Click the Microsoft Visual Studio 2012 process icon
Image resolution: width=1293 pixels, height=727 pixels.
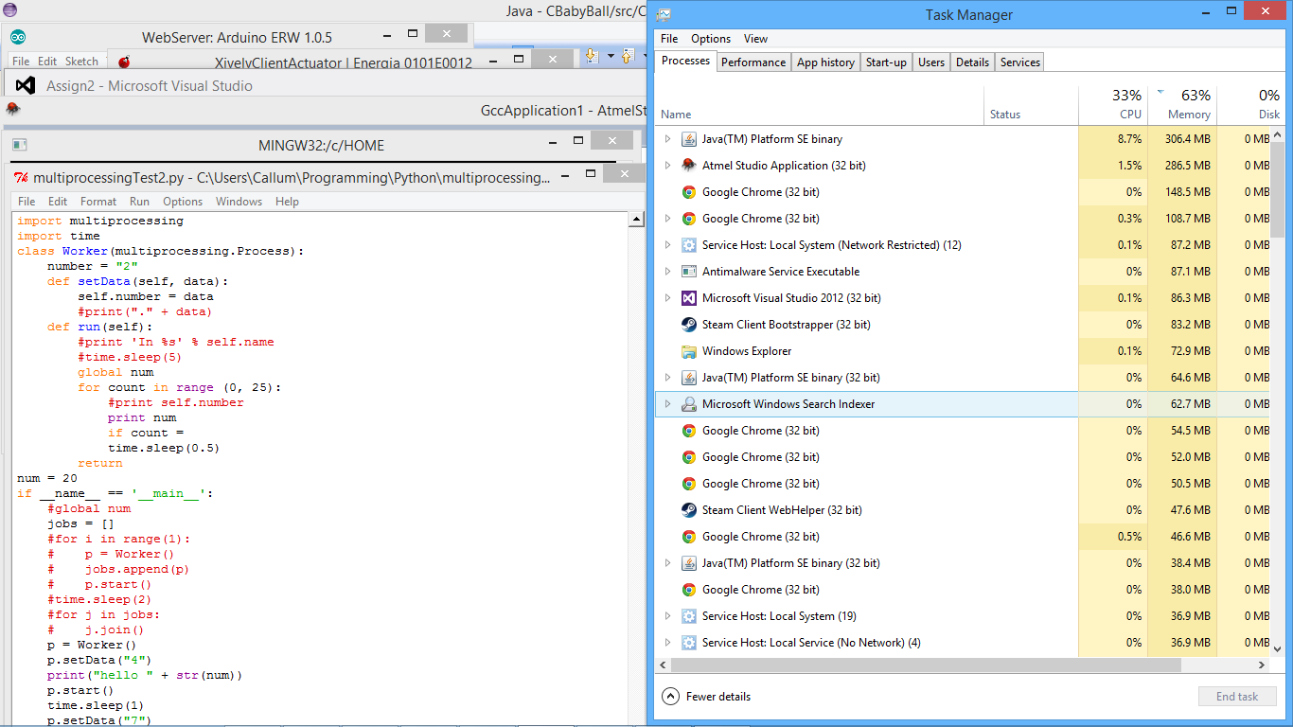coord(689,298)
